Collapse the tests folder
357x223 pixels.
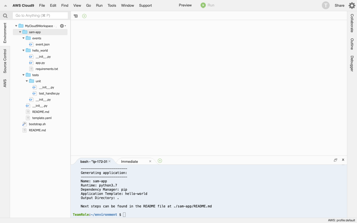[23, 75]
